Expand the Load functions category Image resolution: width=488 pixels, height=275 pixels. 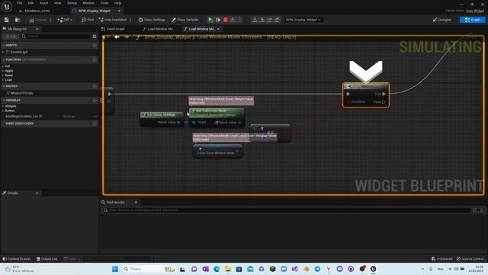[x=3, y=79]
